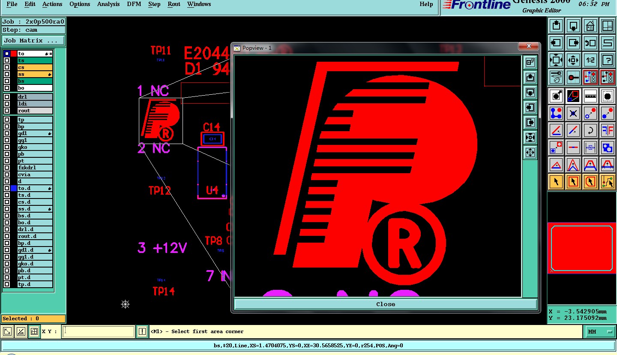
Task: Toggle the 'ss' layer checkbox
Action: 7,74
